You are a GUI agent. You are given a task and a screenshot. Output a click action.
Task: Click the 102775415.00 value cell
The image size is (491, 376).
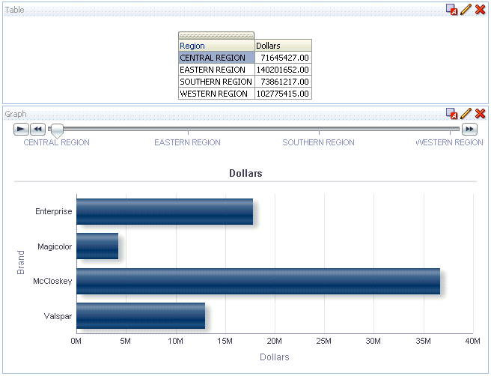pyautogui.click(x=283, y=94)
